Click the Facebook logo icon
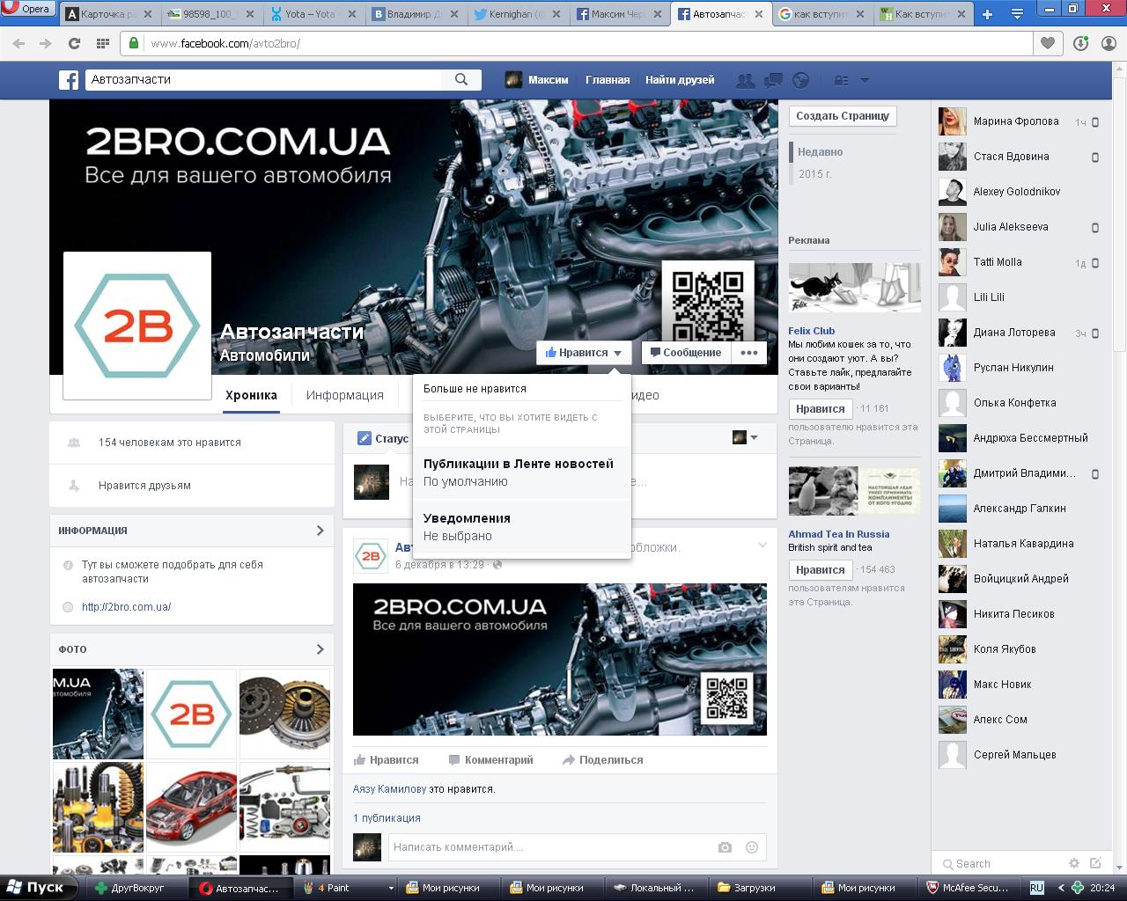The width and height of the screenshot is (1127, 901). [69, 80]
